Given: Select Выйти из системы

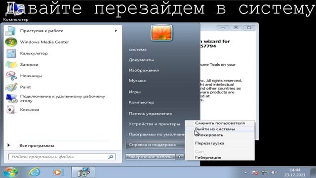Looking at the screenshot, I should click(x=220, y=129).
